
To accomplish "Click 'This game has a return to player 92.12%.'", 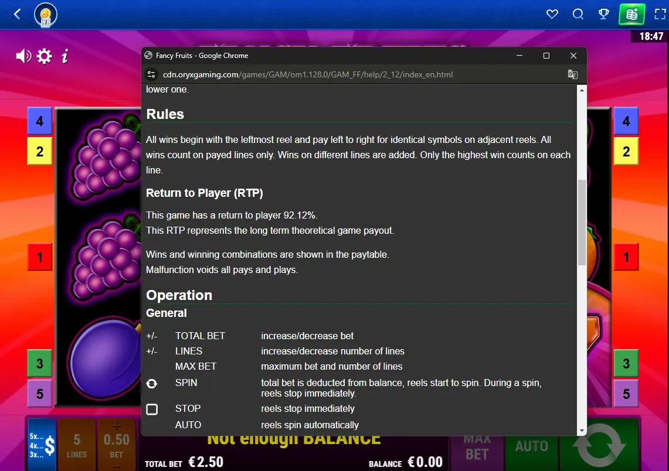I will coord(232,215).
